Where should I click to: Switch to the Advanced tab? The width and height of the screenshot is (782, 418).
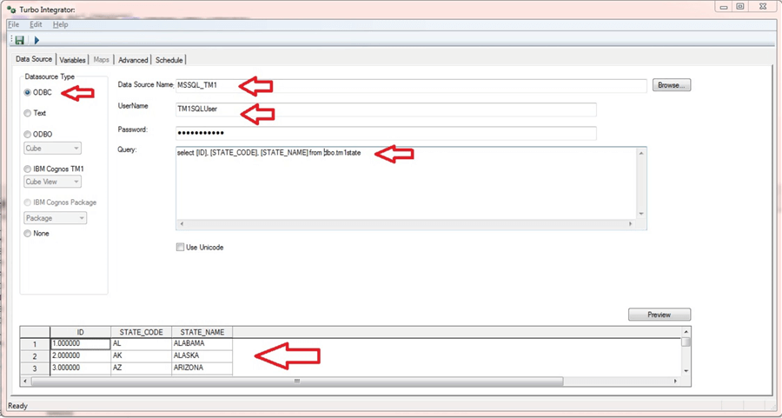point(133,60)
